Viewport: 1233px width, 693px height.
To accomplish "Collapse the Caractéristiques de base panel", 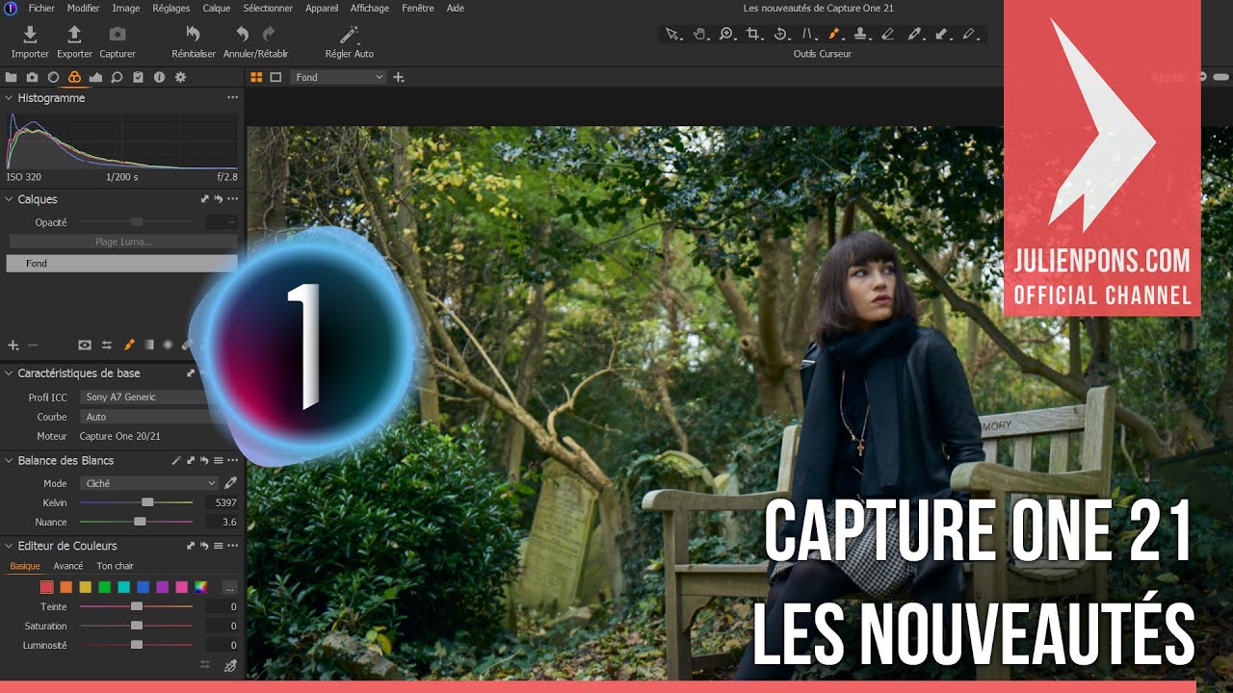I will click(x=9, y=373).
